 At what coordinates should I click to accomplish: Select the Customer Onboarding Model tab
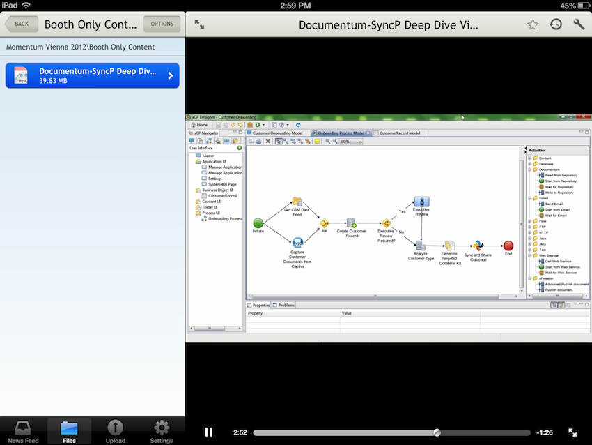(279, 133)
